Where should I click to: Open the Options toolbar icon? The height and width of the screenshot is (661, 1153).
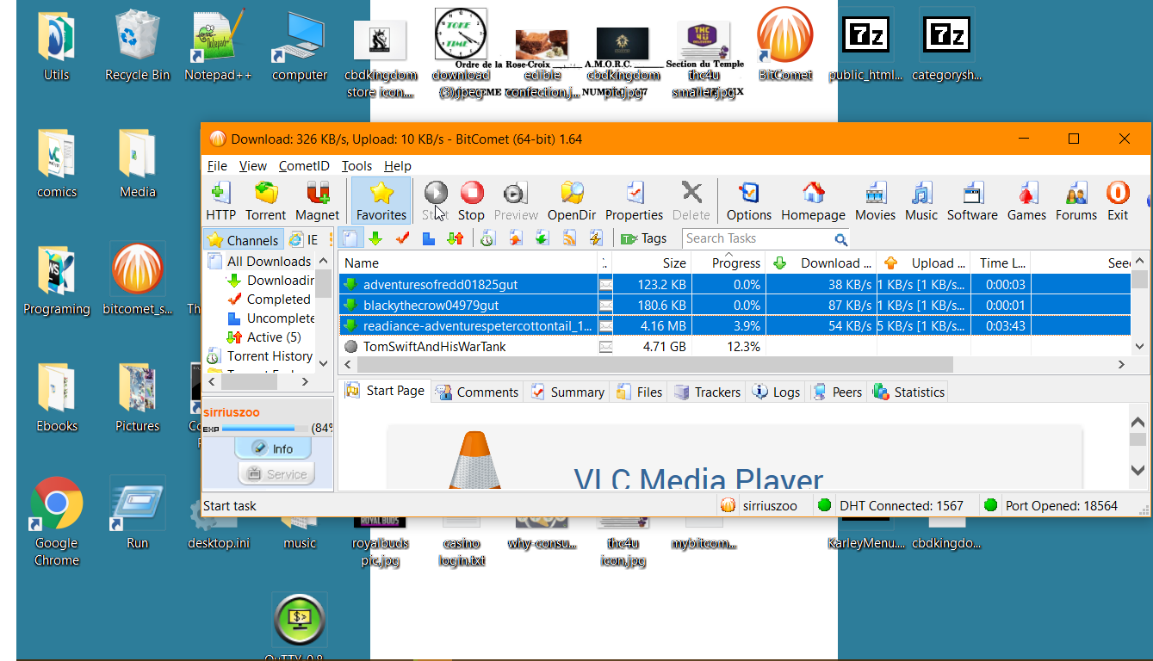748,201
